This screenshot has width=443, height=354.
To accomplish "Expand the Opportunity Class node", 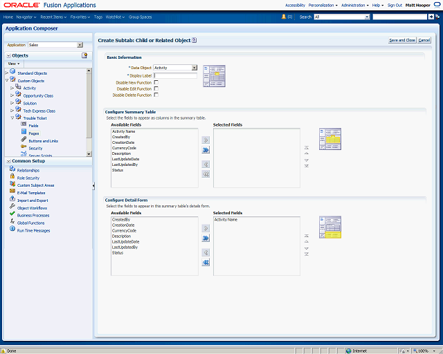I will point(12,95).
